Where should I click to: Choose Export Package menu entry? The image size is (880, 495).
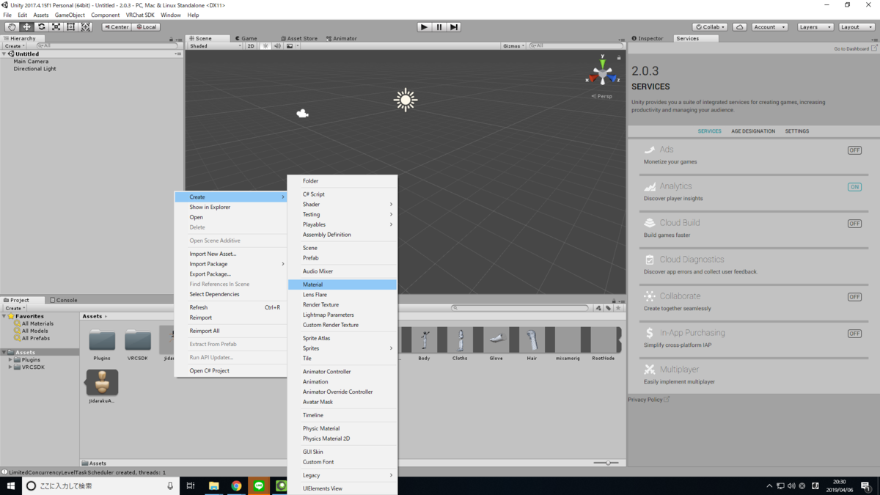tap(231, 274)
